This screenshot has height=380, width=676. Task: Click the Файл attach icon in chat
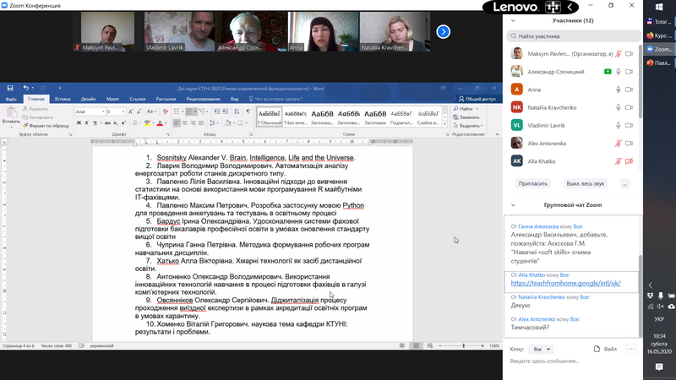click(602, 348)
